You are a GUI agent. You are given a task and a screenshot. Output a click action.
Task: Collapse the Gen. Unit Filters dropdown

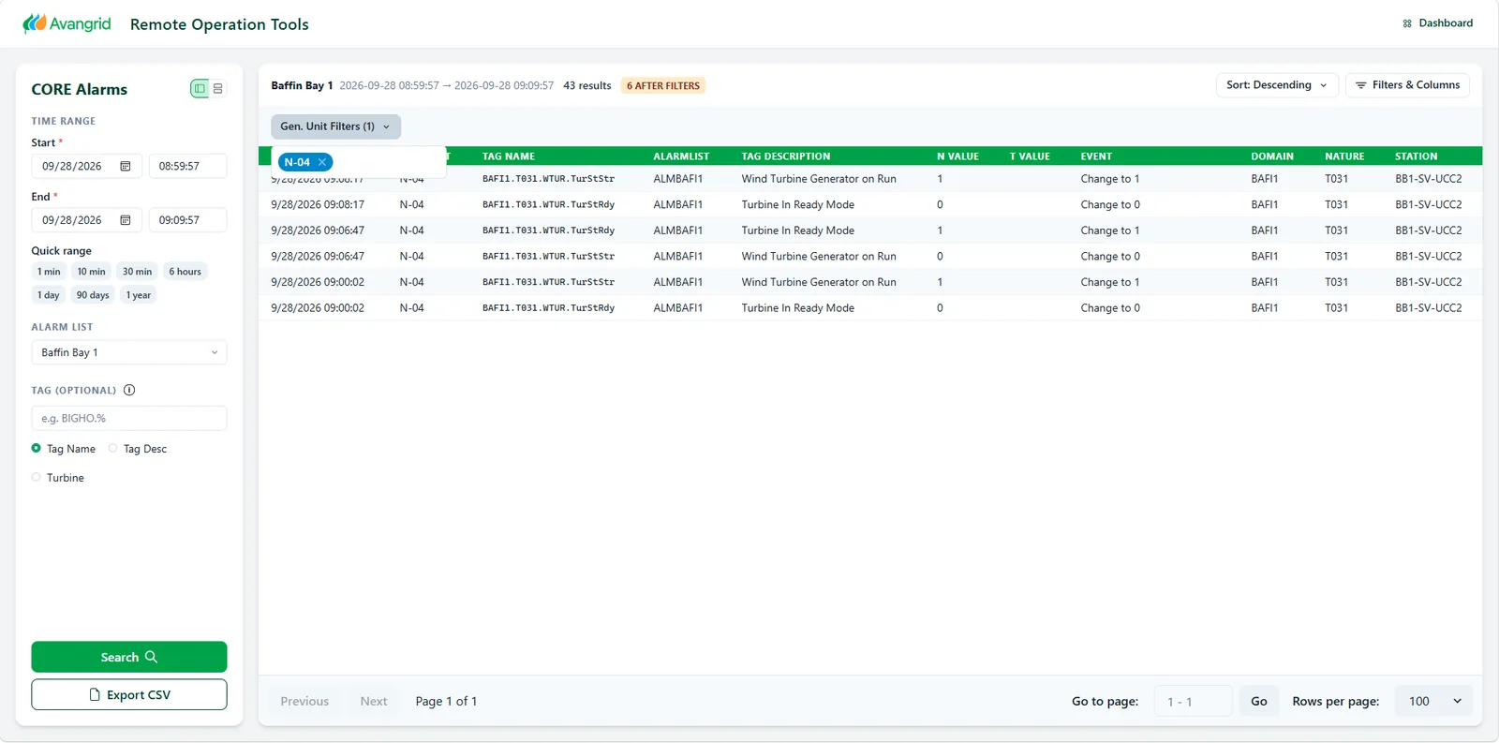[335, 126]
